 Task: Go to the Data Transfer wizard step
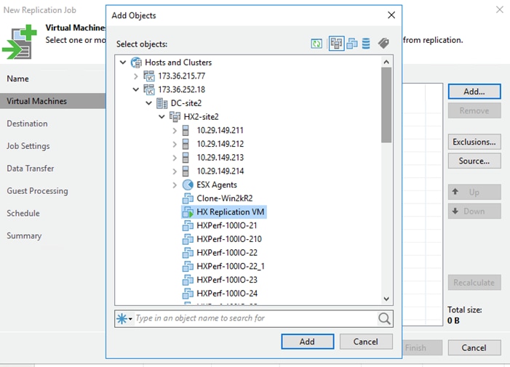coord(31,169)
